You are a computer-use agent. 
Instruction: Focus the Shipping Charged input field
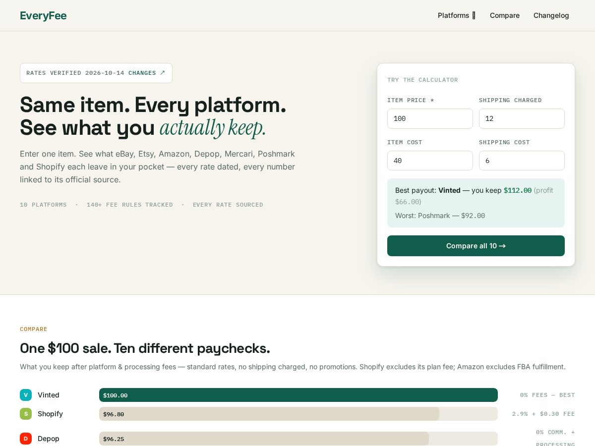(522, 119)
